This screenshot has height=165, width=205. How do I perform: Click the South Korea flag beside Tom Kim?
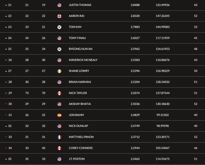pyautogui.click(x=59, y=27)
